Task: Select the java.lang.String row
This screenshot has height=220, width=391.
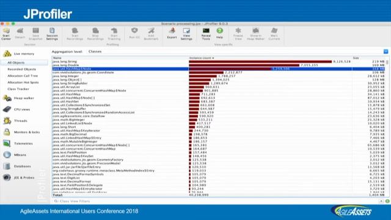Action: click(x=219, y=61)
